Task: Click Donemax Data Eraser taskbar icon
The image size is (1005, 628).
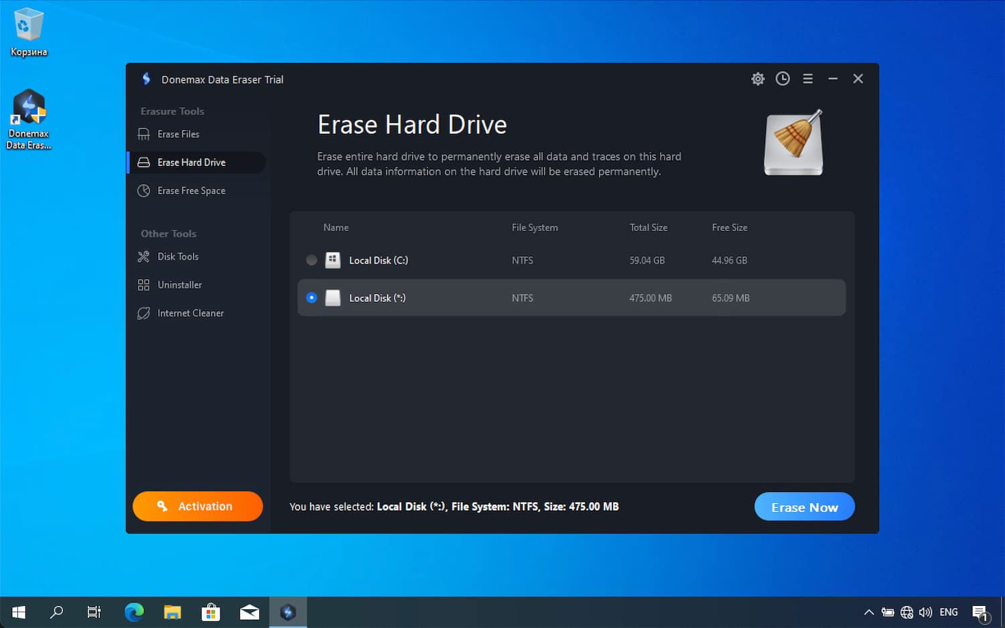Action: pos(288,612)
